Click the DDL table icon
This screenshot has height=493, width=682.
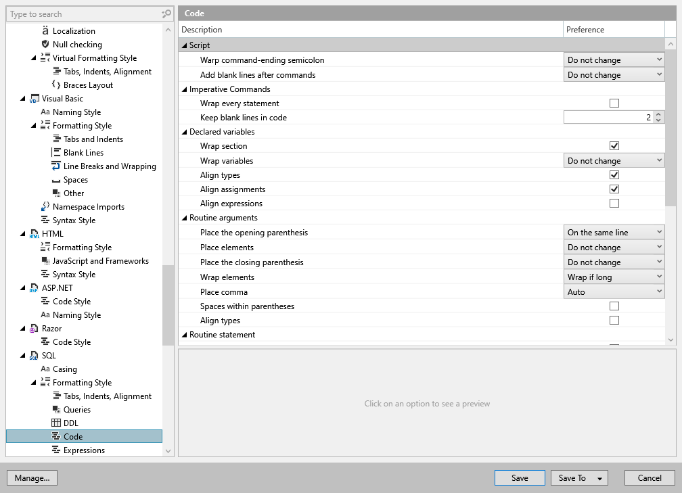click(56, 423)
